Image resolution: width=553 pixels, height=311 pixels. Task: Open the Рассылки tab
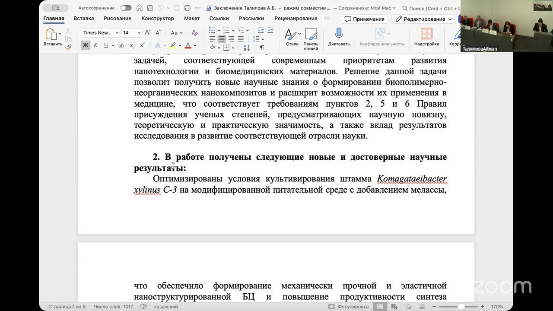click(251, 19)
